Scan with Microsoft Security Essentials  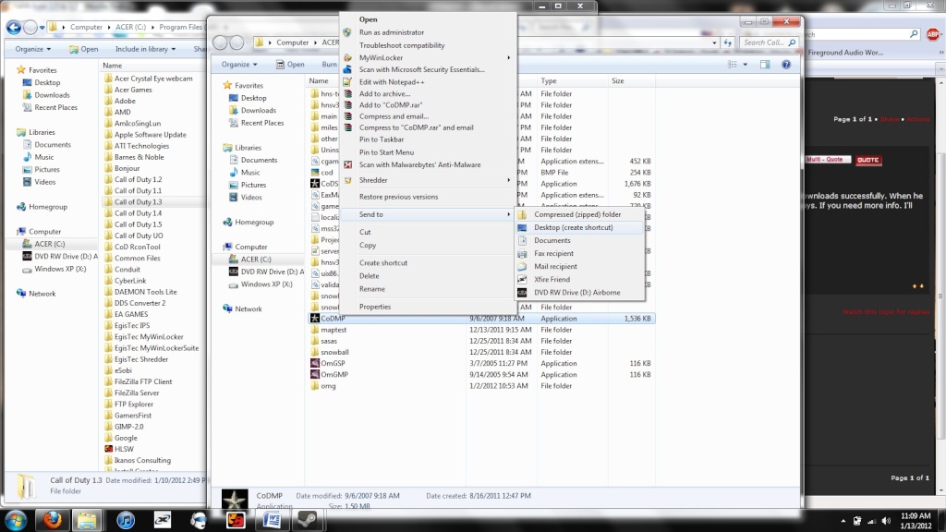click(421, 69)
